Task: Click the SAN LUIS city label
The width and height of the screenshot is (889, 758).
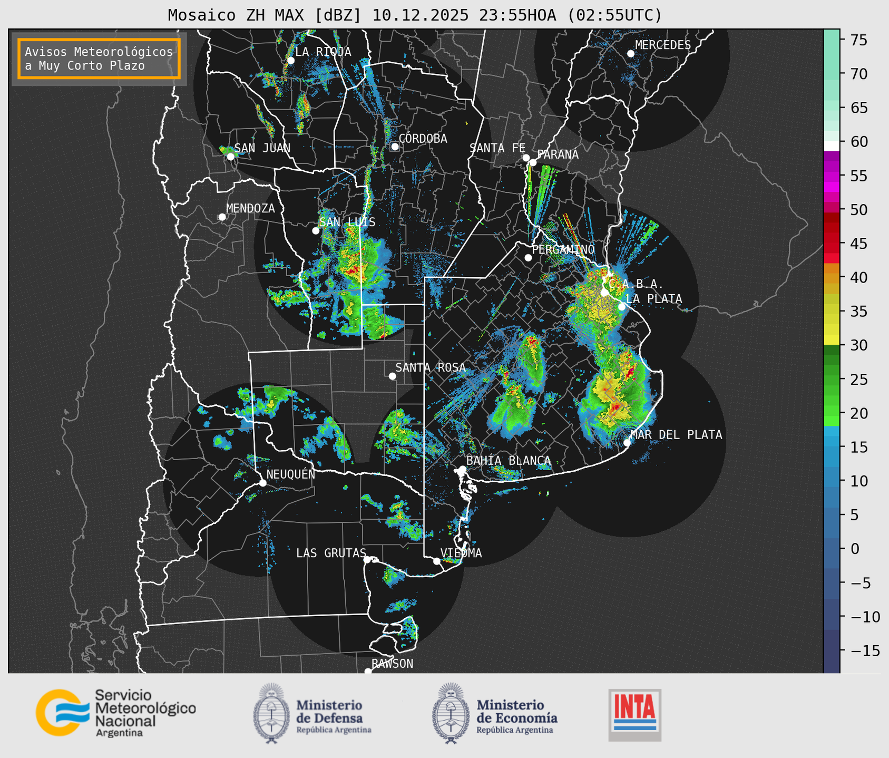Action: click(x=348, y=222)
